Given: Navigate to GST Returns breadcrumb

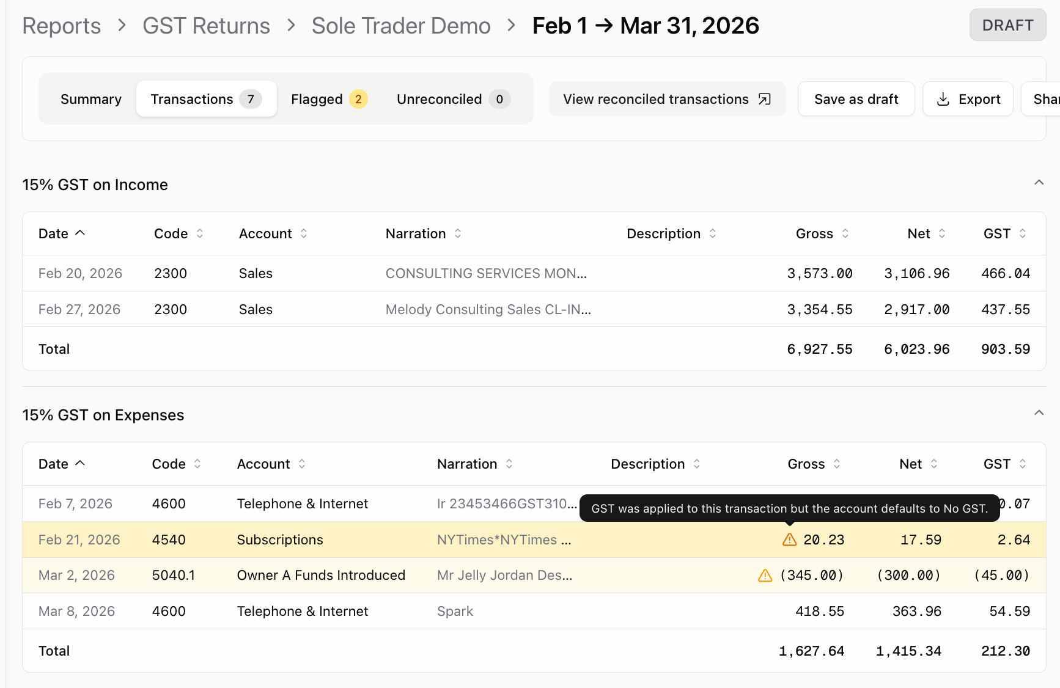Looking at the screenshot, I should [206, 26].
